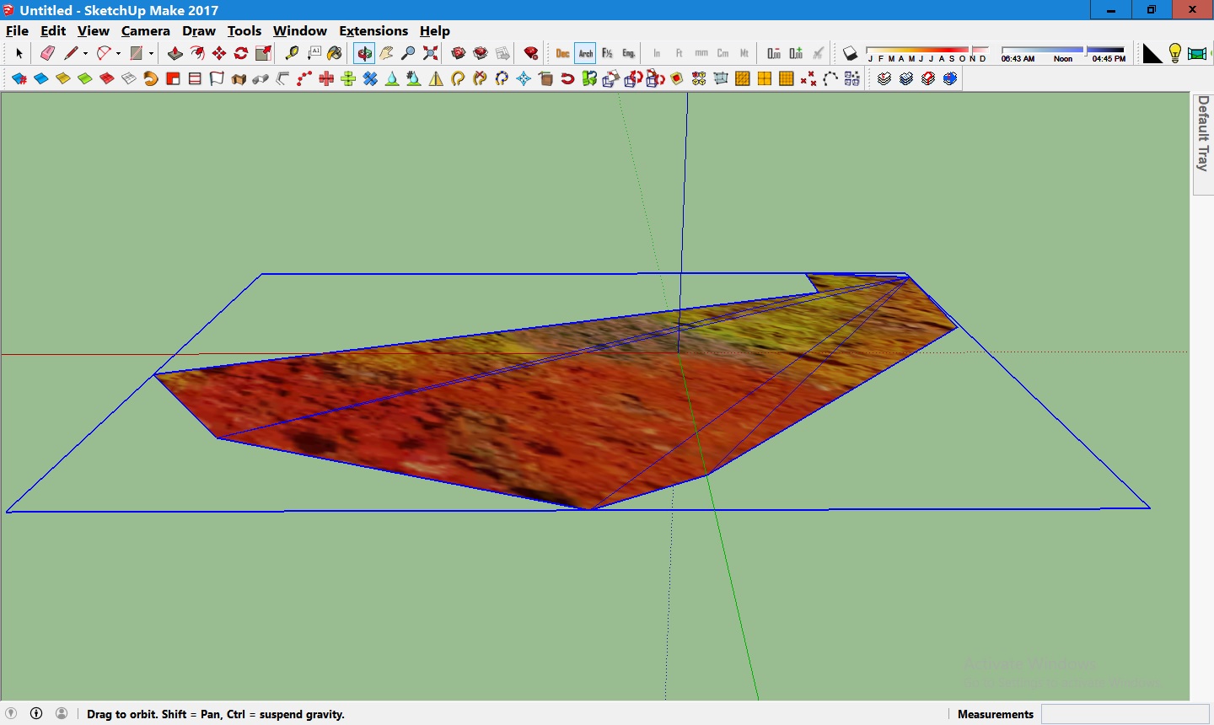
Task: Open the Extensions menu
Action: point(373,30)
